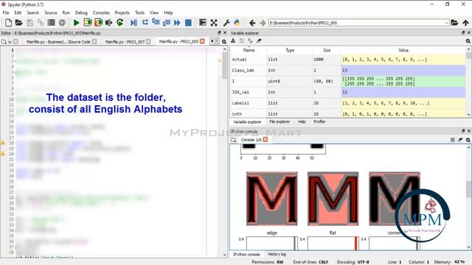Select the IDX_val variable row
The image size is (472, 265).
click(347, 92)
